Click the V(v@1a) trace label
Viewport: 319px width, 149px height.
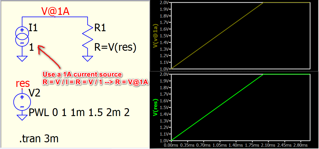pyautogui.click(x=156, y=36)
